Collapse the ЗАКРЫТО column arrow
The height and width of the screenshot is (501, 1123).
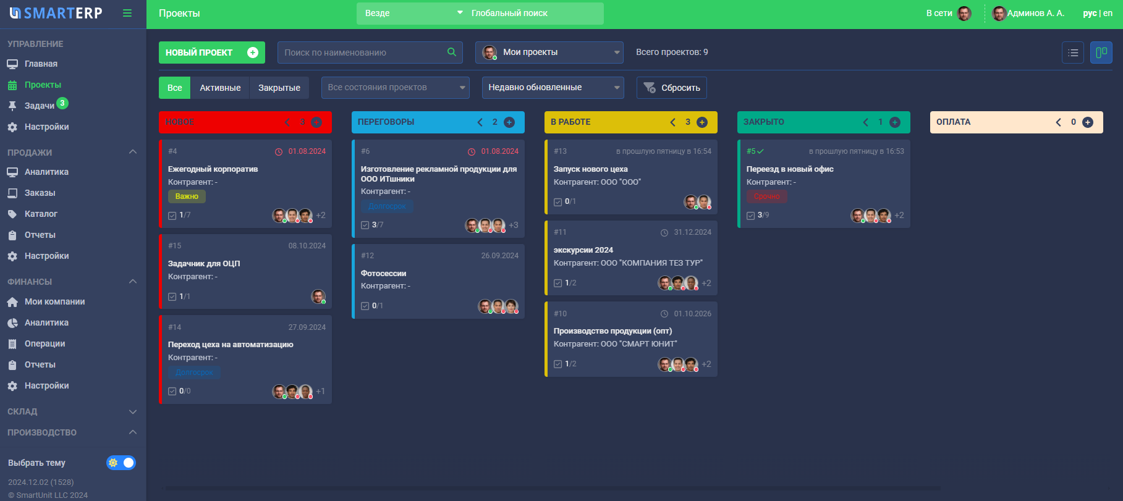click(x=866, y=122)
